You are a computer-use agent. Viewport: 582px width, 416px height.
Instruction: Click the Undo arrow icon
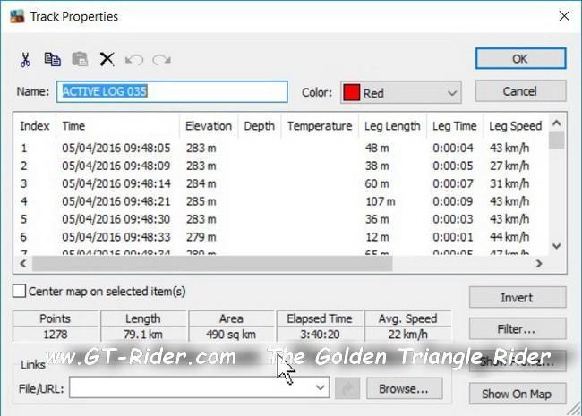134,59
